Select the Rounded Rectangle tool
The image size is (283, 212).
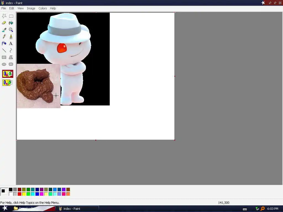pos(11,64)
